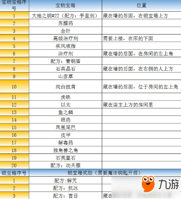Viewport: 181px width, 199px height.
Task: Click the '配方:解咒' silver chest cell
Action: [x=65, y=181]
